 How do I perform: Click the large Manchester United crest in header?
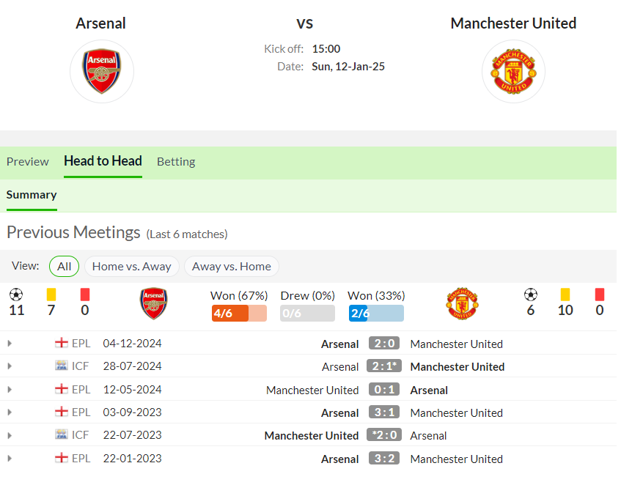(x=513, y=72)
